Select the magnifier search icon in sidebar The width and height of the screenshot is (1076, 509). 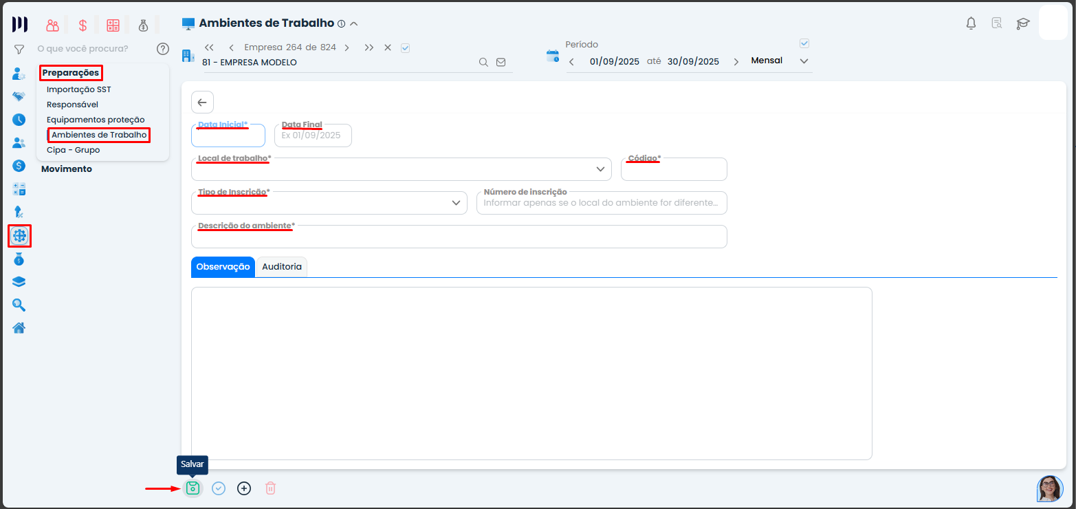(x=19, y=305)
